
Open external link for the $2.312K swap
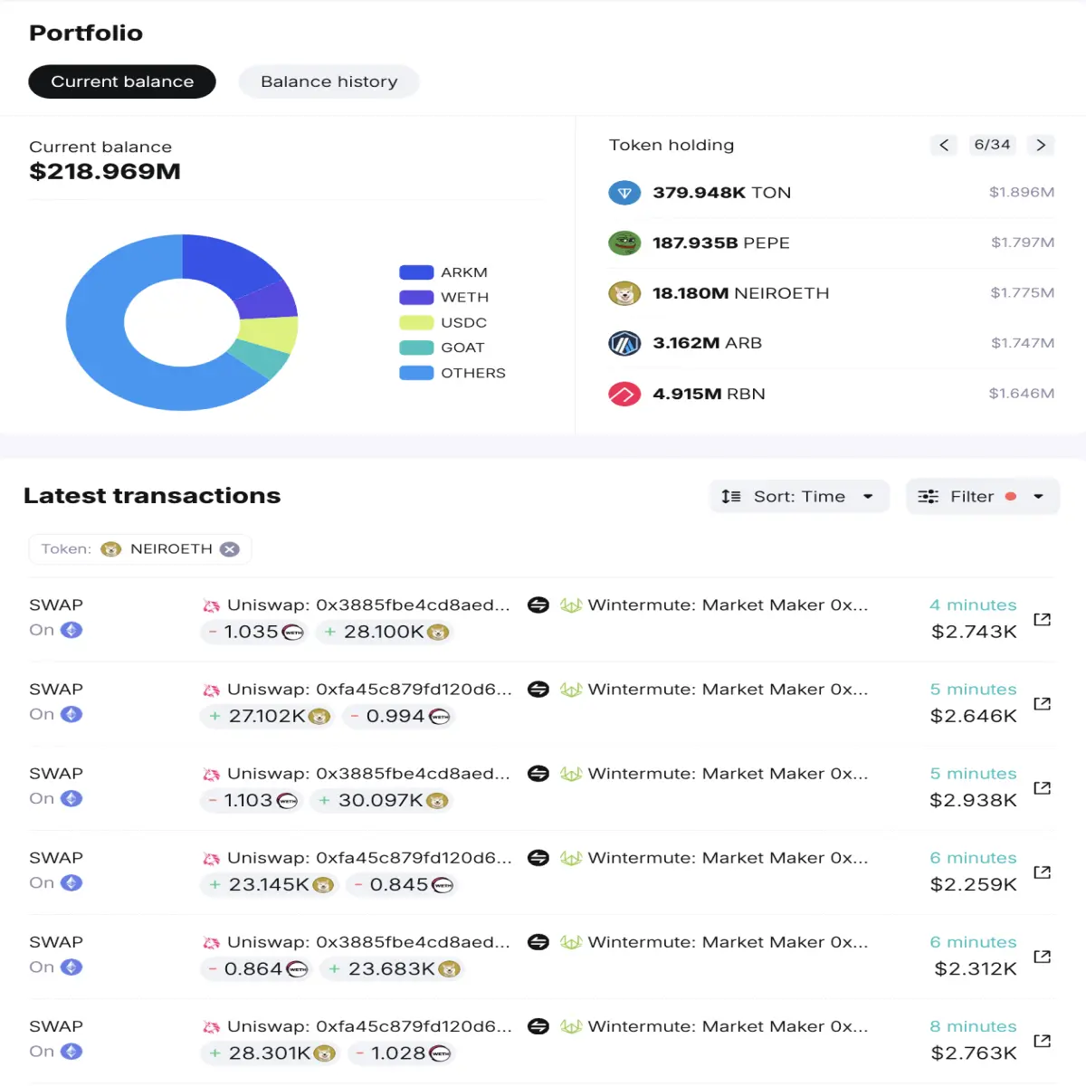click(1043, 956)
